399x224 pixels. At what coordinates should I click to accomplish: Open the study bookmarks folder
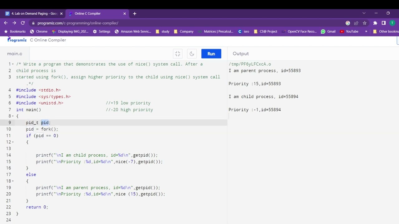[x=162, y=31]
